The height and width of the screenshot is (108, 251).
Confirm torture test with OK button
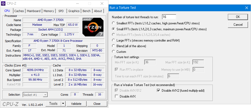[x=238, y=17]
